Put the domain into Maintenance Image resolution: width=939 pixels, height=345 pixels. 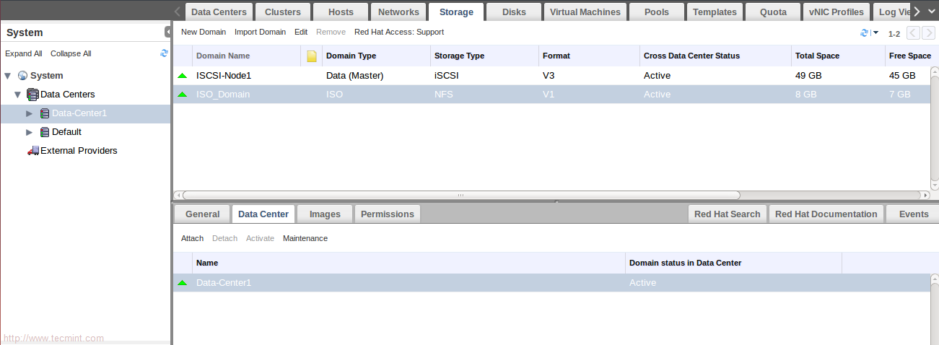(305, 239)
